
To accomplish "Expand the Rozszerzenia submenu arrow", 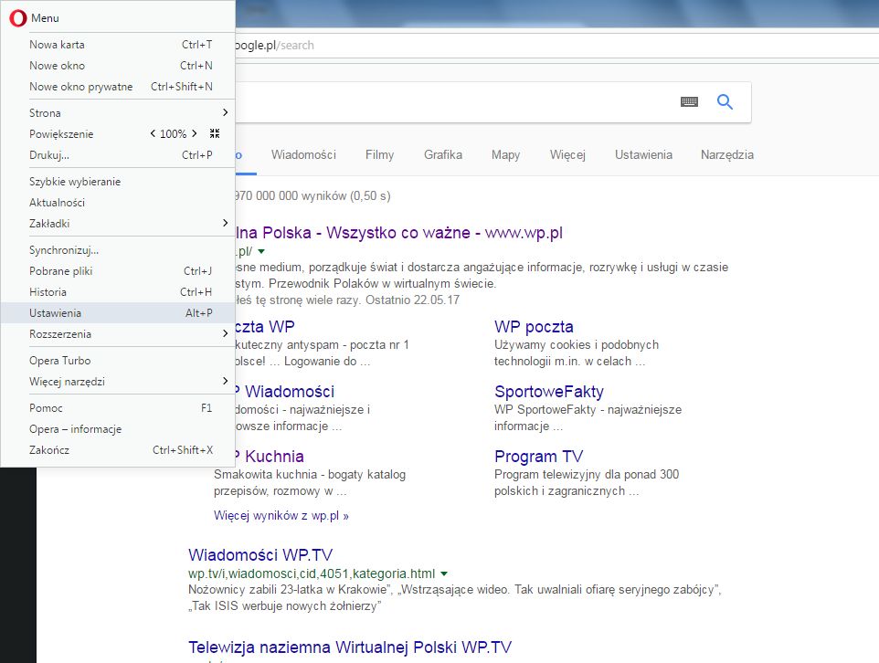I will pos(225,333).
